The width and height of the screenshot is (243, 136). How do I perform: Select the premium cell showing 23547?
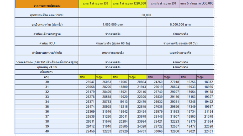[x=87, y=82]
